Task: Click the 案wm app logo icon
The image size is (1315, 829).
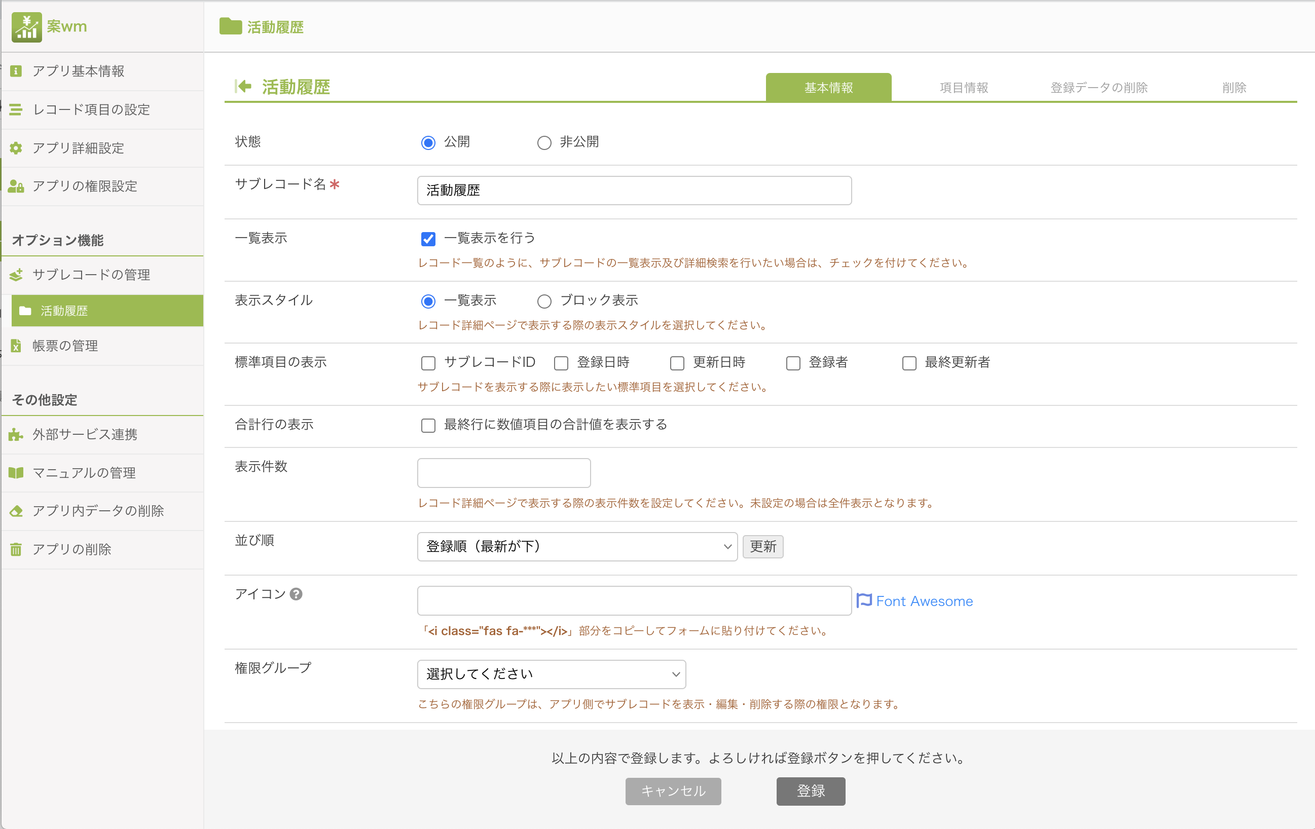Action: pyautogui.click(x=26, y=27)
